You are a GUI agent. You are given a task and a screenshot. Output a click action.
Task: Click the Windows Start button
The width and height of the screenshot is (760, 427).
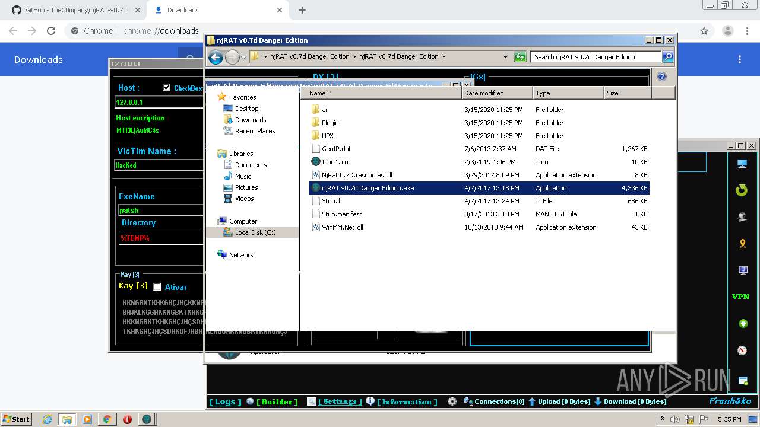16,419
